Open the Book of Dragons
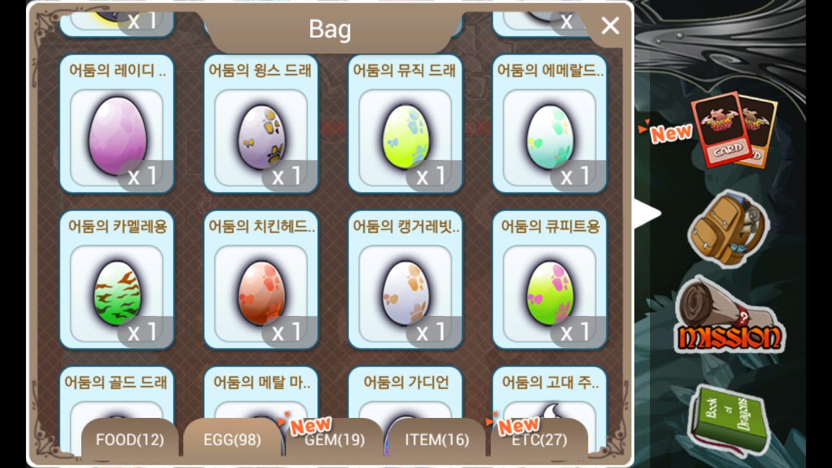Screen dimensions: 832x468 727,420
